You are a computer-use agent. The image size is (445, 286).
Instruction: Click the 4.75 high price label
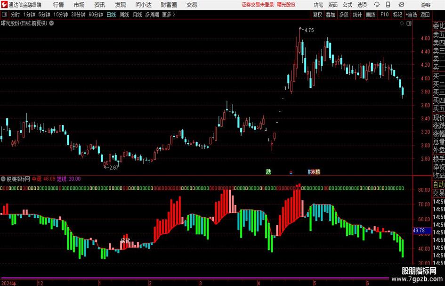(x=309, y=31)
